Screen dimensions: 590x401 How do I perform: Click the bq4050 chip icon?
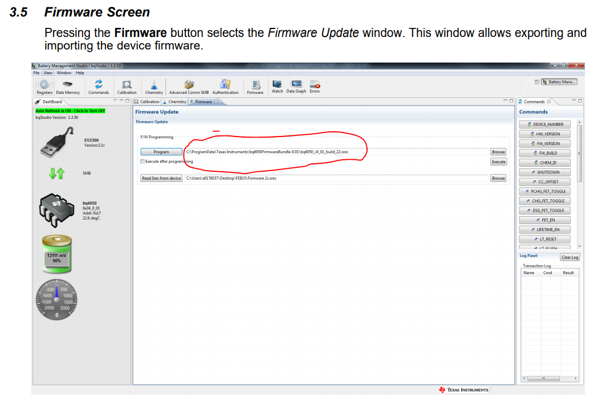[x=56, y=210]
